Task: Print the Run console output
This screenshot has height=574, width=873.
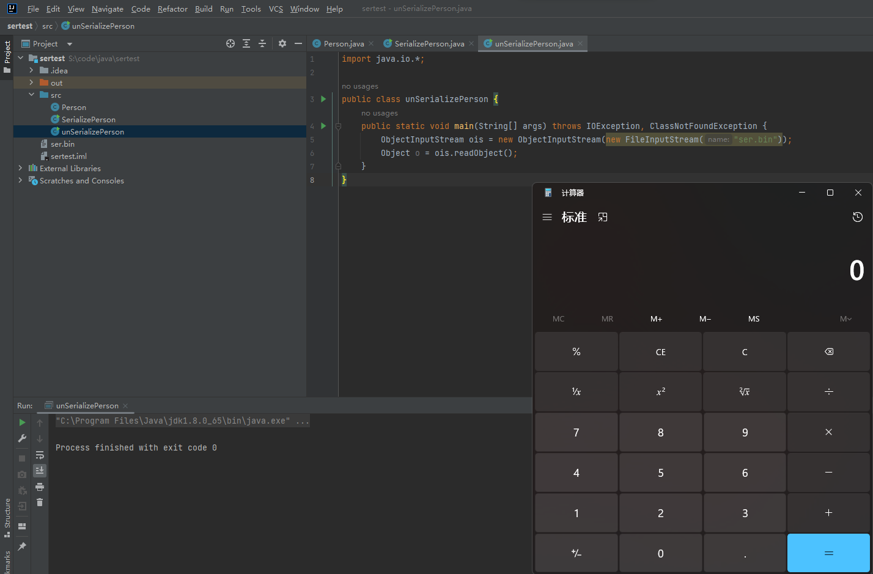Action: click(40, 487)
